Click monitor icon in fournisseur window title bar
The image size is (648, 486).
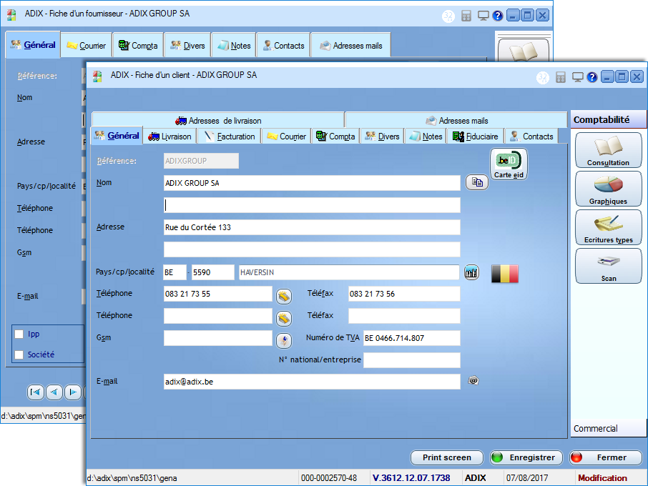click(483, 16)
